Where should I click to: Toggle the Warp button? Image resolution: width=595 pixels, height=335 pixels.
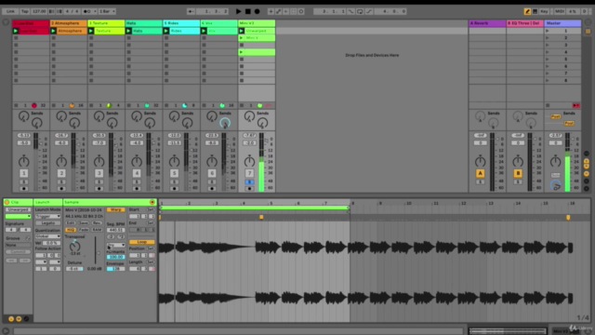click(115, 209)
